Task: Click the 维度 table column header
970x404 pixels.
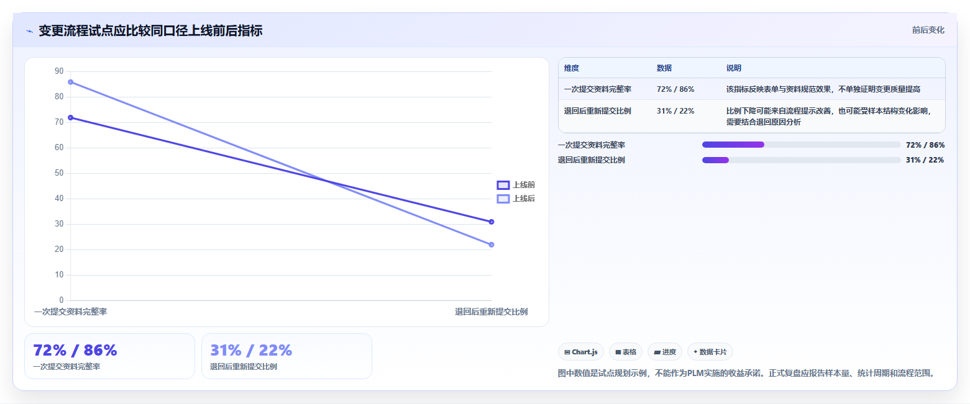Action: point(572,68)
